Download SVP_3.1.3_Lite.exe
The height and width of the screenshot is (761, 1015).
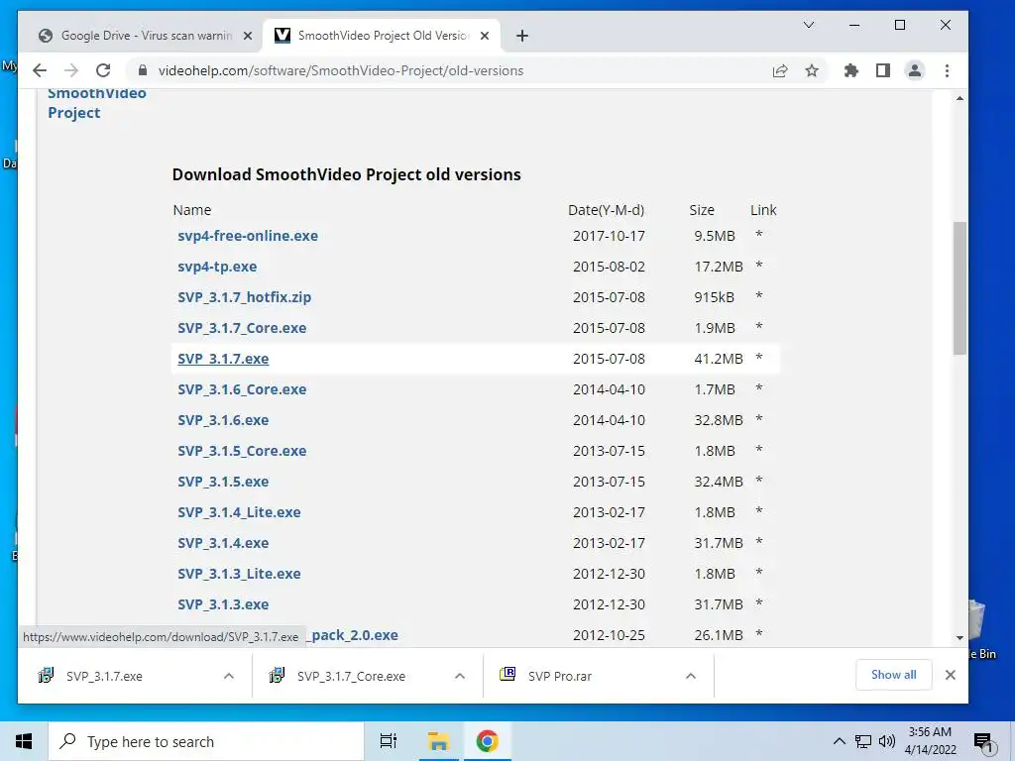pyautogui.click(x=240, y=574)
